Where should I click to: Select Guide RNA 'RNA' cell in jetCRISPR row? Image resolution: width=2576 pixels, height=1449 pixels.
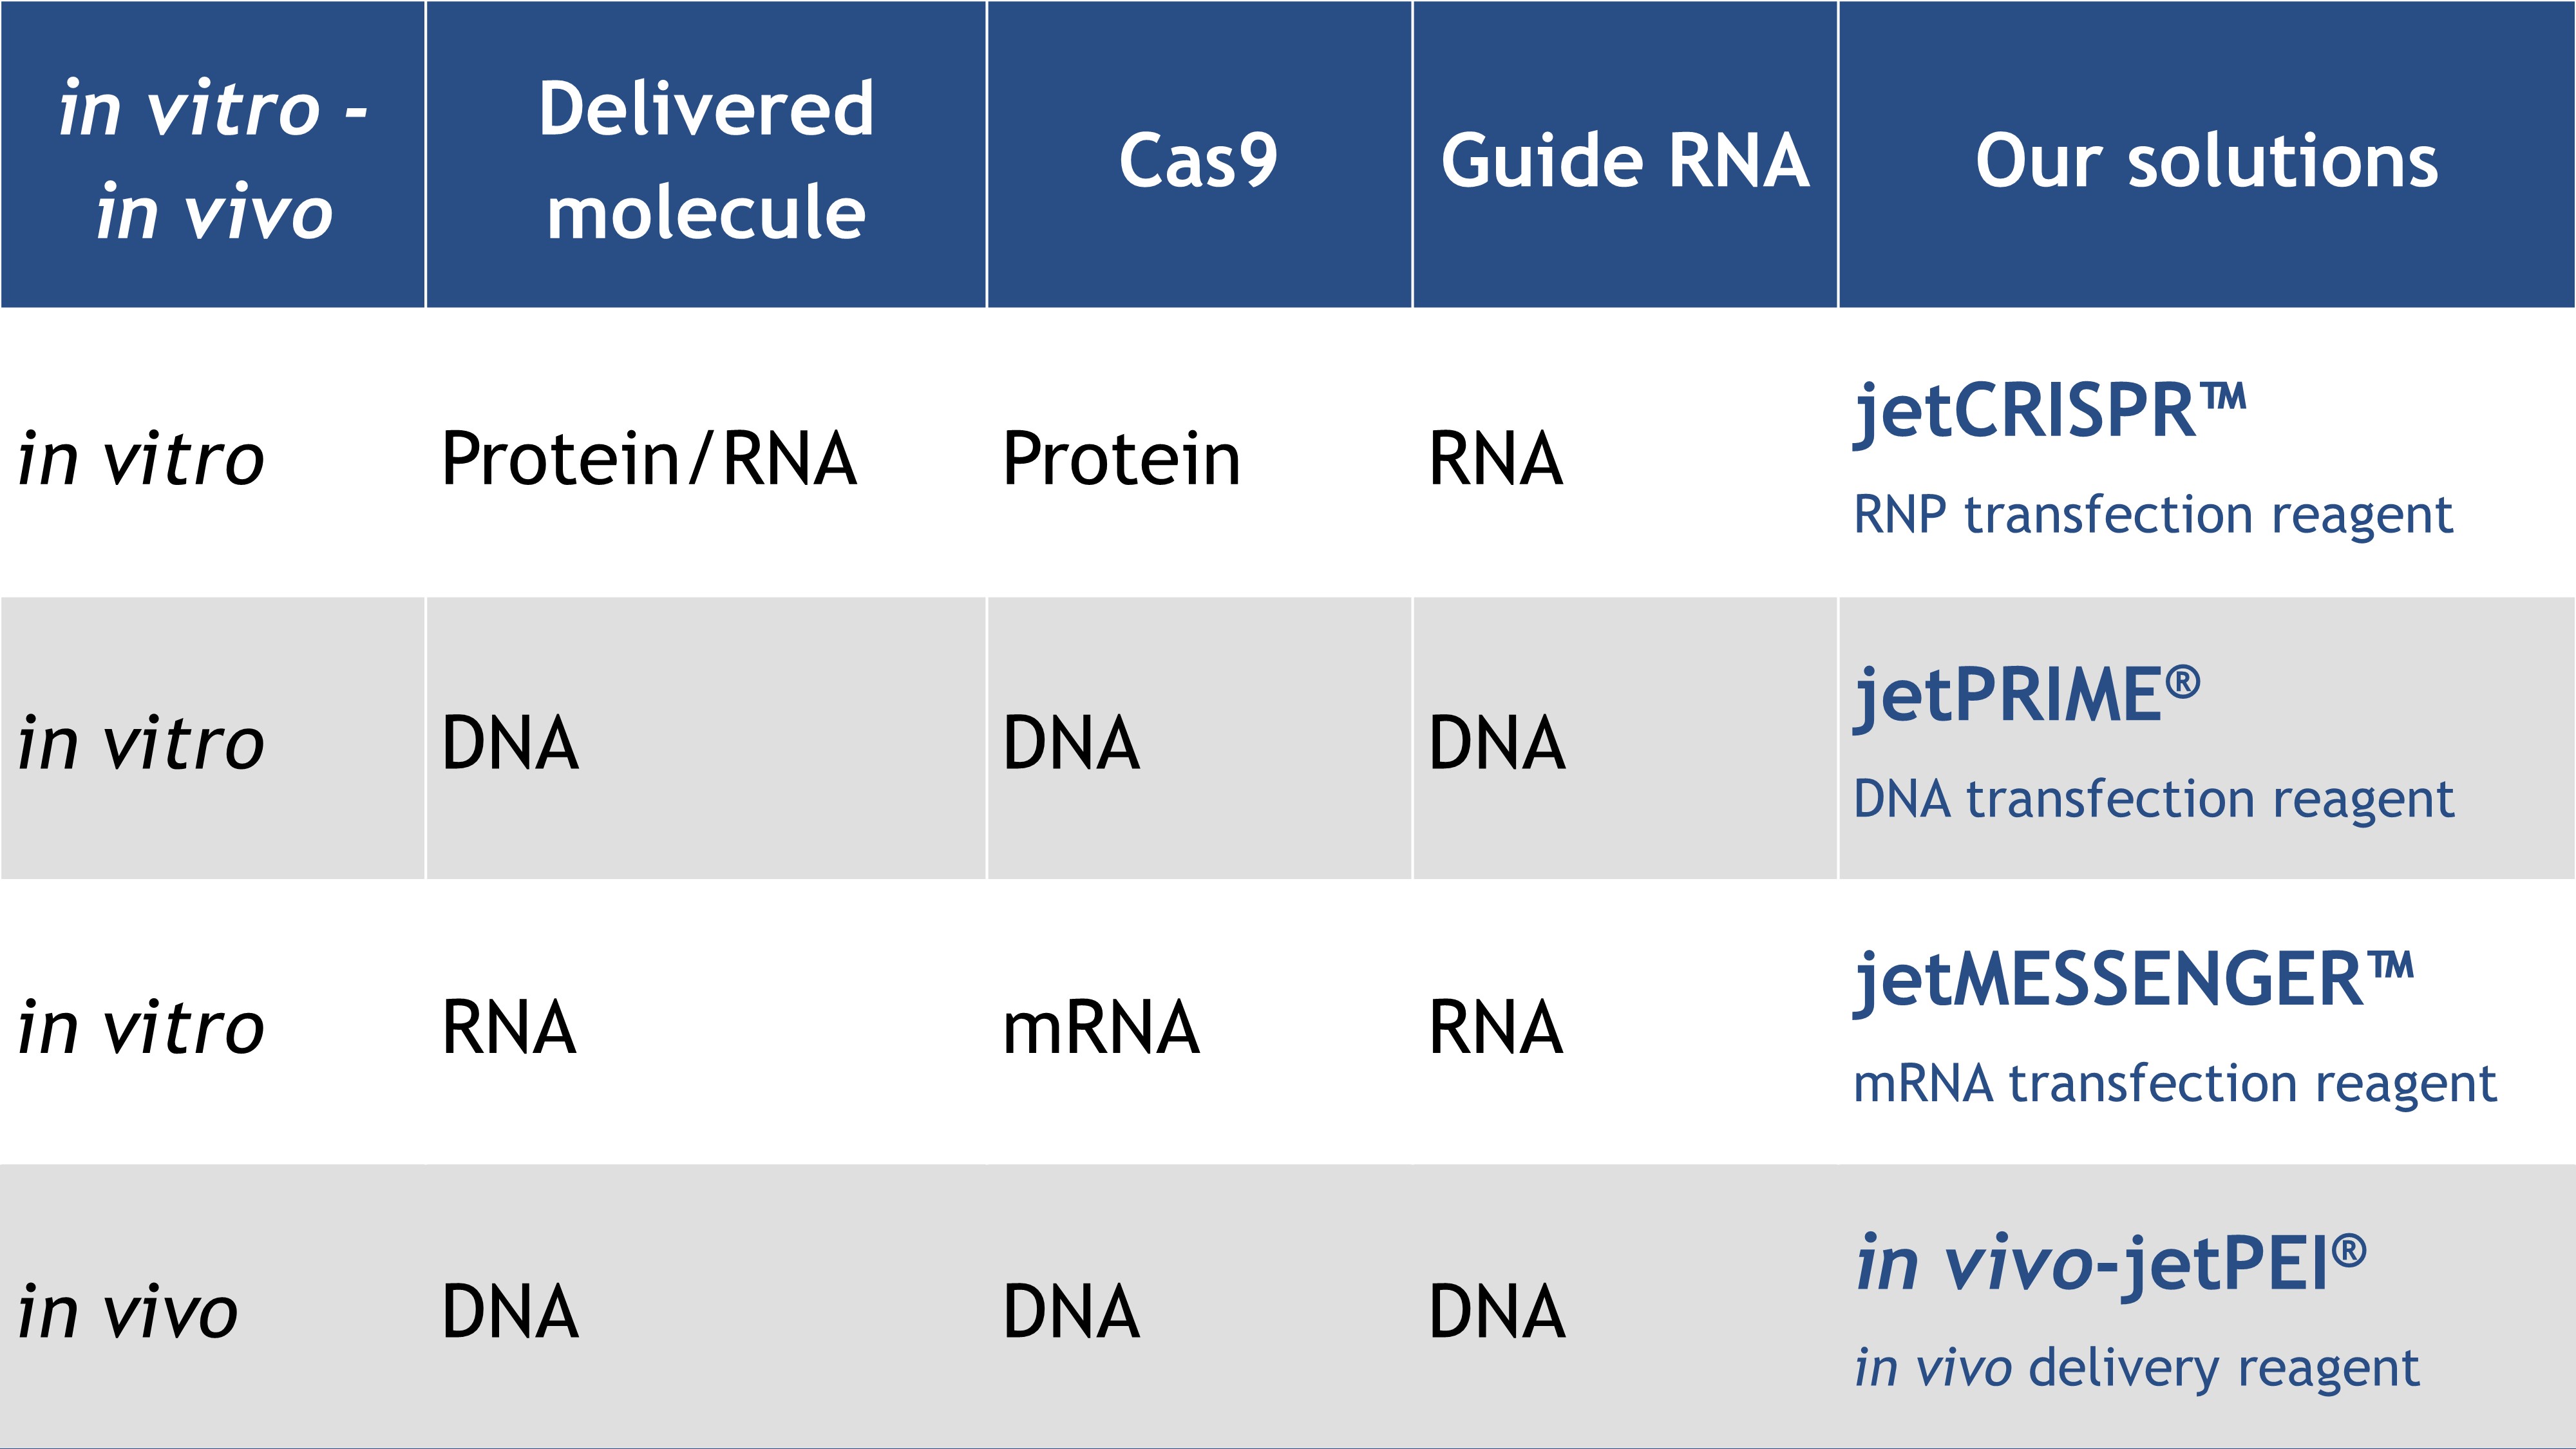tap(1495, 459)
